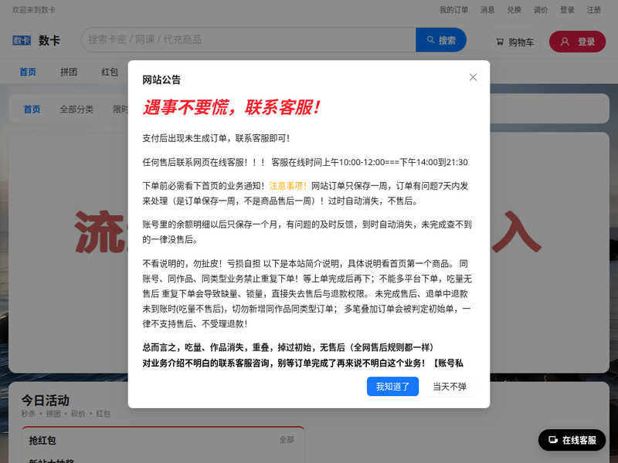
Task: Click the 数卡 site name text
Action: [x=49, y=40]
